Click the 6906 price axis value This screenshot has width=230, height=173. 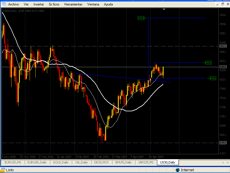[223, 126]
